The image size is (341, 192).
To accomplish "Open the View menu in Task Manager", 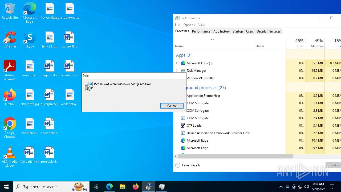I will [x=202, y=25].
